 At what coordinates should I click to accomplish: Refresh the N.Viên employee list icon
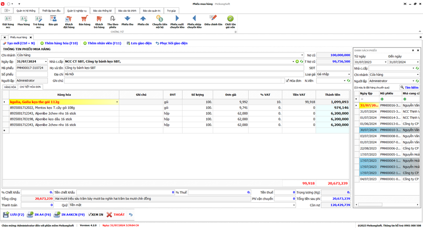click(x=348, y=80)
